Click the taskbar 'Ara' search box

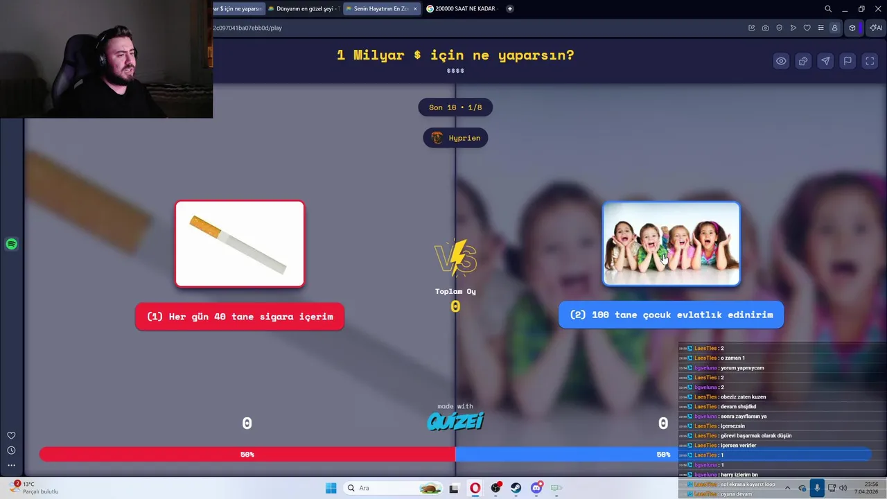[392, 488]
